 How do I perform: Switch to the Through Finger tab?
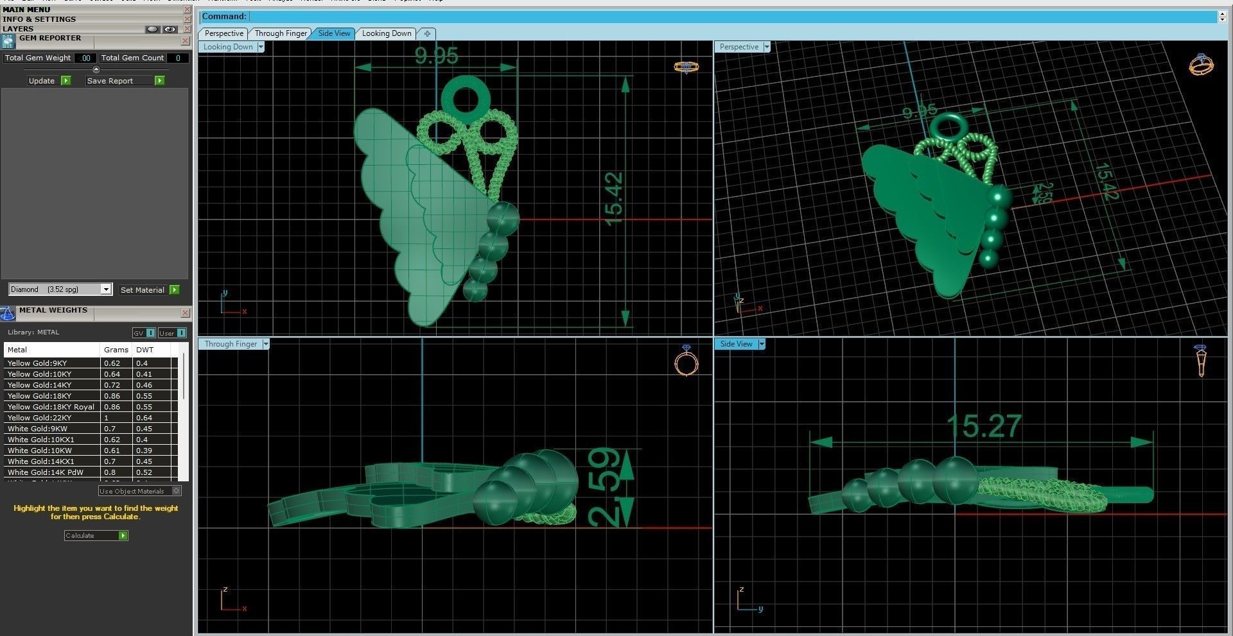click(281, 33)
